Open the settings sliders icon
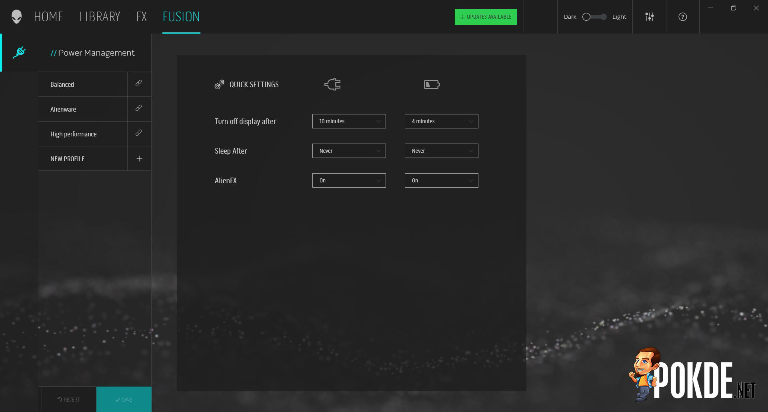768x412 pixels. point(650,17)
